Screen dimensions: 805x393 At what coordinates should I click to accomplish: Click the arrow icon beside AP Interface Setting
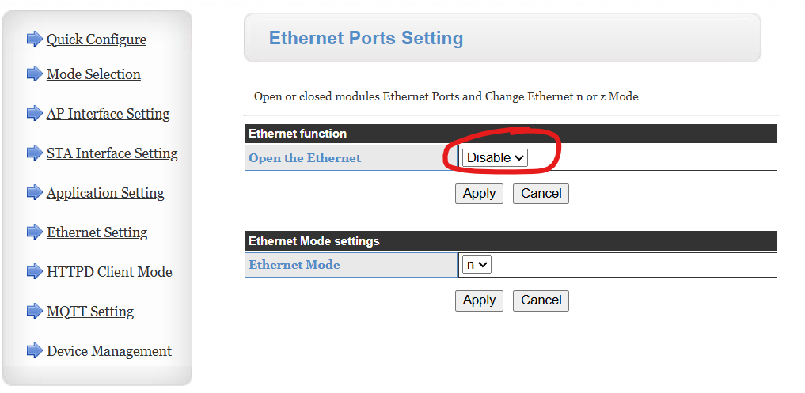tap(34, 113)
